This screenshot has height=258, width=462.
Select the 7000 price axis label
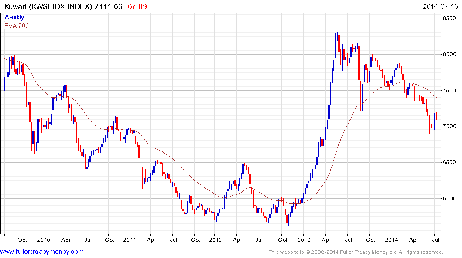click(x=450, y=126)
